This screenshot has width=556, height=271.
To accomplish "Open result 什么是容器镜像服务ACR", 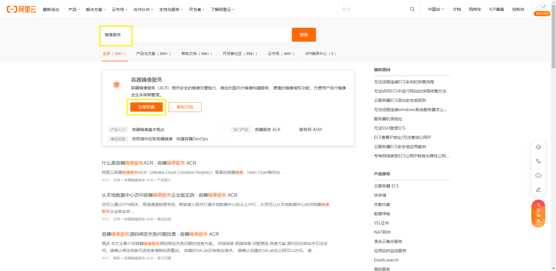I will (149, 163).
